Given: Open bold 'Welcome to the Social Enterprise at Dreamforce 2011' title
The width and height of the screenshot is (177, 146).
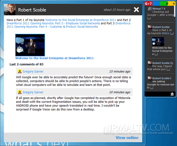Looking at the screenshot, I should pos(54,58).
